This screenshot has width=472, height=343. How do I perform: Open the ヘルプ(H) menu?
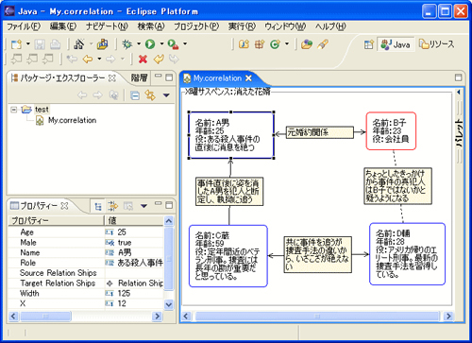pos(330,26)
